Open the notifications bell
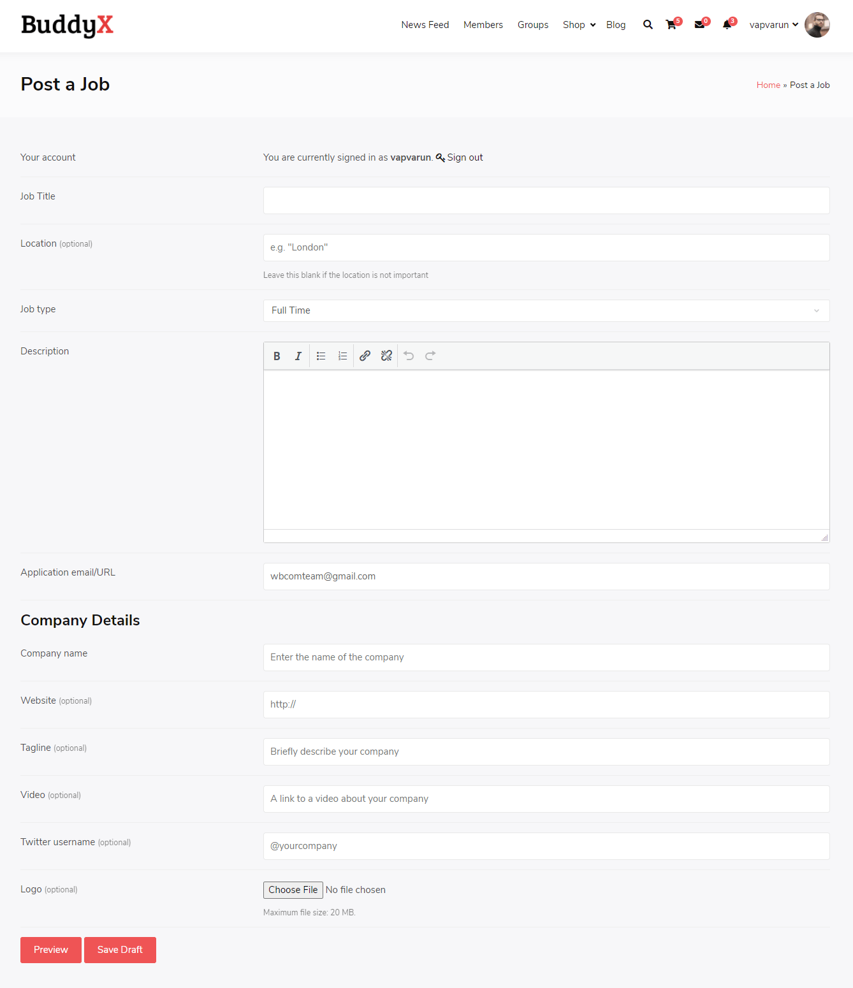Image resolution: width=853 pixels, height=988 pixels. click(x=727, y=25)
